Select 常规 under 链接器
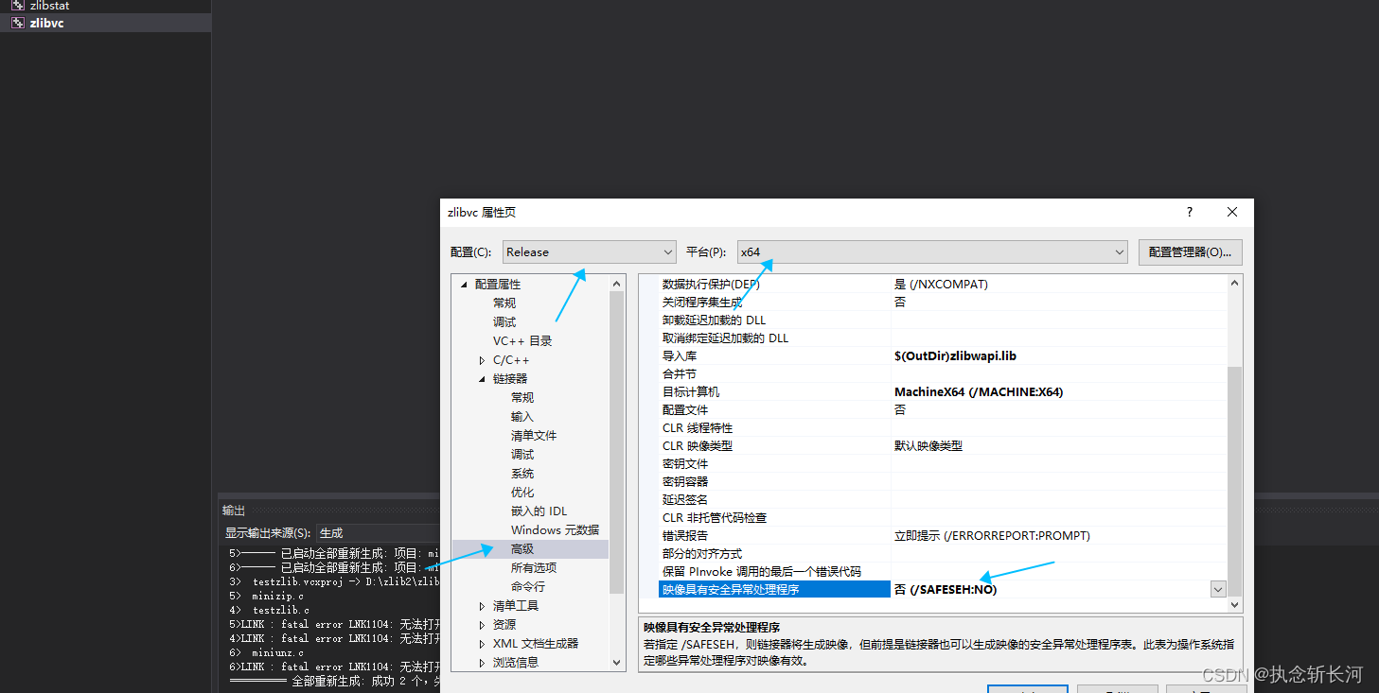The width and height of the screenshot is (1379, 693). pyautogui.click(x=522, y=398)
